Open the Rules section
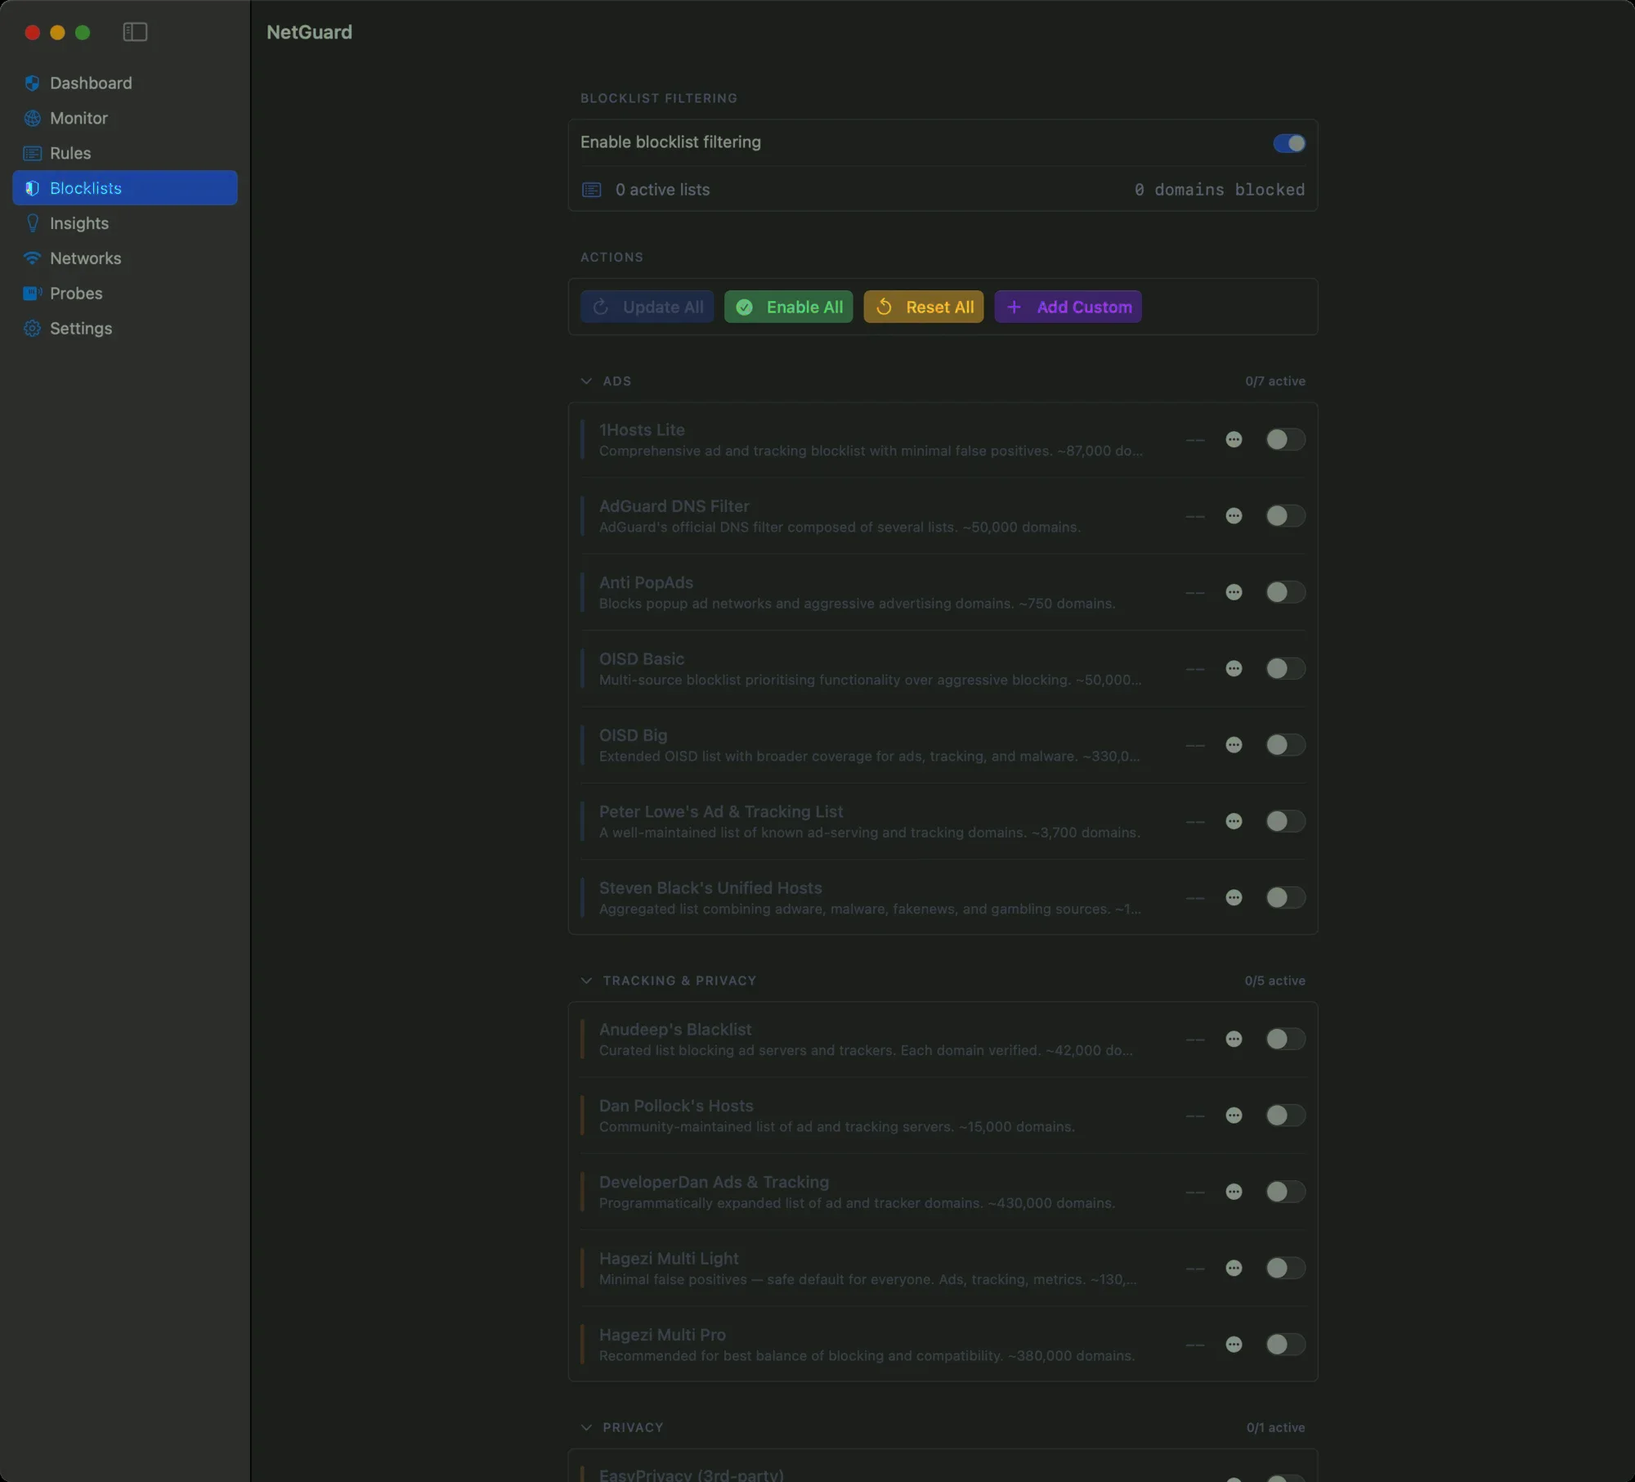The height and width of the screenshot is (1482, 1635). 125,153
